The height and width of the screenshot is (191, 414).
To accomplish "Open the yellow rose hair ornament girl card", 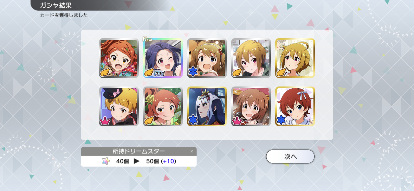I will pos(163,106).
